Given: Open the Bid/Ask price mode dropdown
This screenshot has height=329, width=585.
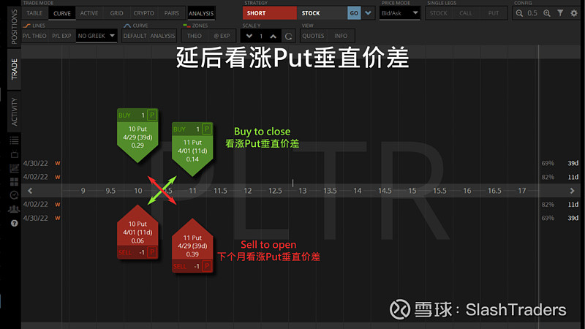Looking at the screenshot, I should (399, 13).
